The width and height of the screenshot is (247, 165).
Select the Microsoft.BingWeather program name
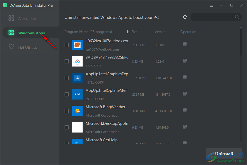pyautogui.click(x=105, y=107)
